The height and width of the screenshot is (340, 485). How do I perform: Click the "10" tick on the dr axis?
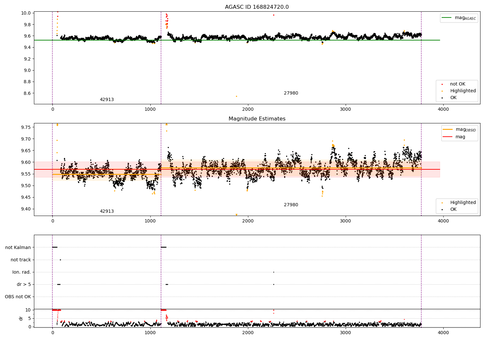click(x=28, y=310)
